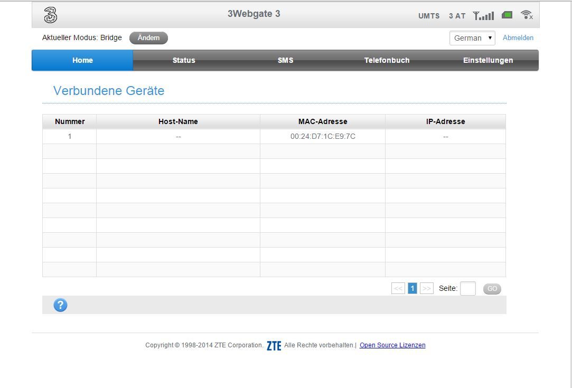Open the Einstellungen tab
This screenshot has width=572, height=388.
488,60
